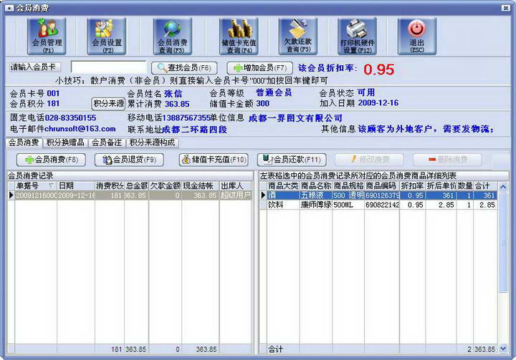Image resolution: width=516 pixels, height=360 pixels.
Task: Click the disabled 删除消费 button
Action: click(447, 160)
